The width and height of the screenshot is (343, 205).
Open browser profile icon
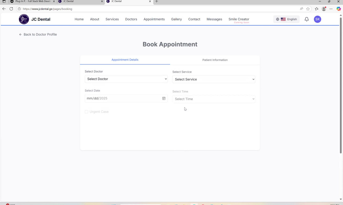pyautogui.click(x=324, y=9)
